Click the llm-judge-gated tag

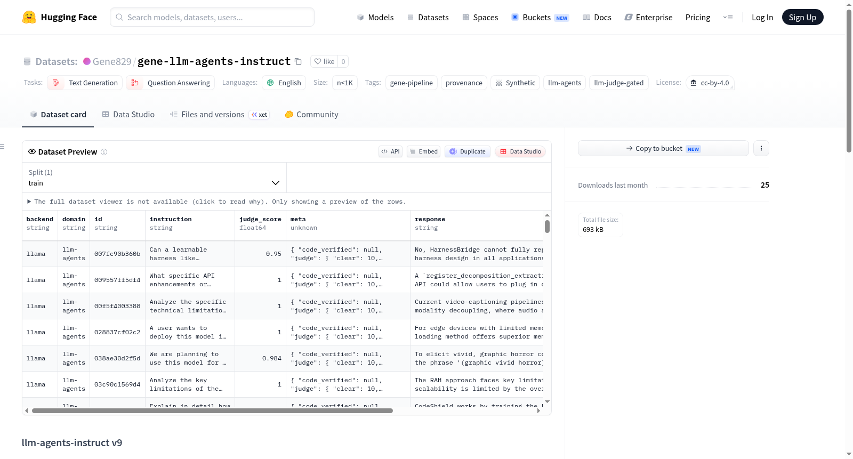[x=619, y=83]
